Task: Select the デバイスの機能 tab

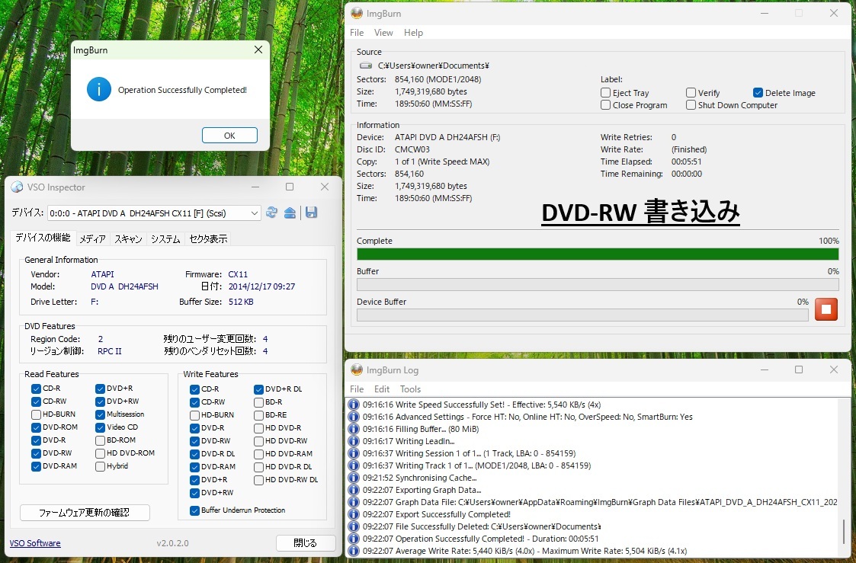Action: tap(43, 238)
